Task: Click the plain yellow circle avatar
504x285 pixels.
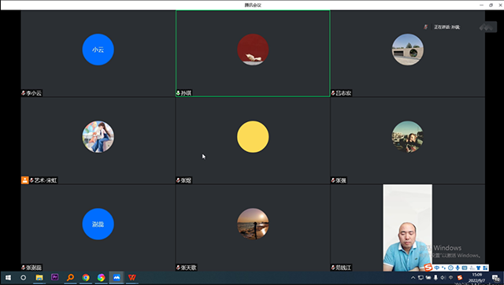Action: tap(253, 136)
